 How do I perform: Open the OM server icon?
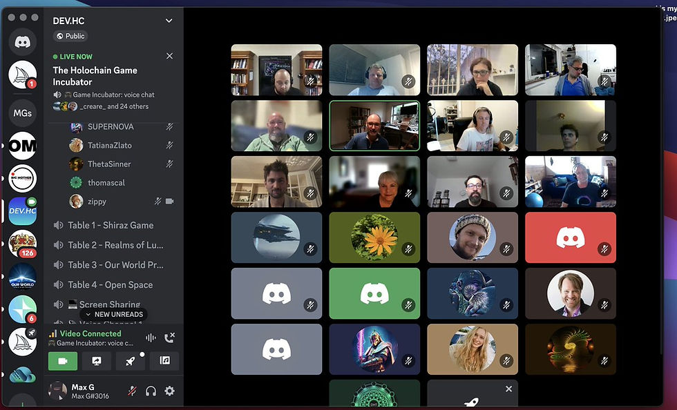(22, 146)
